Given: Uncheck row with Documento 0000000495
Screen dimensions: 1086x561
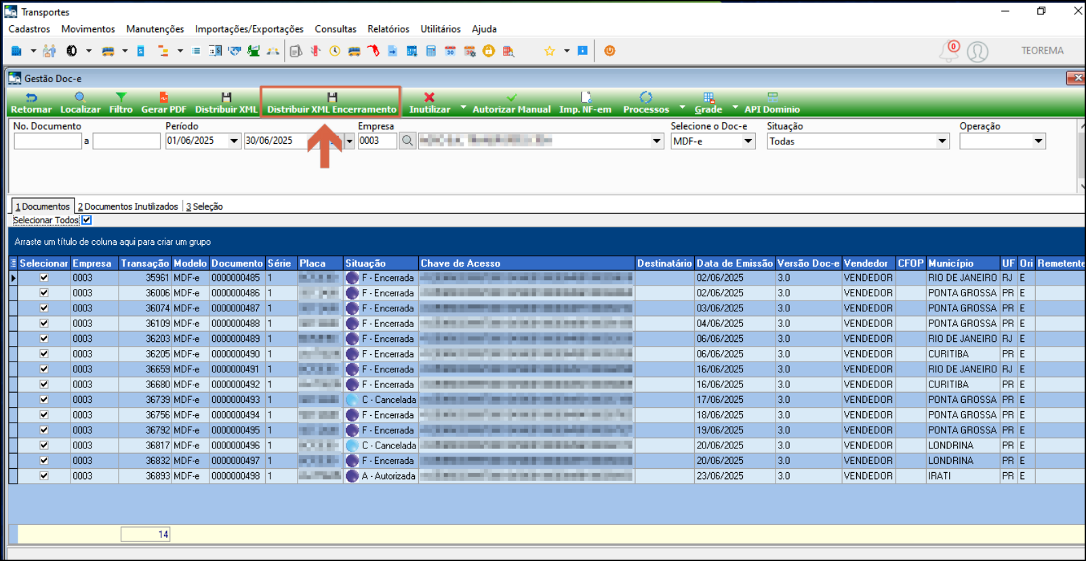Looking at the screenshot, I should [x=44, y=430].
